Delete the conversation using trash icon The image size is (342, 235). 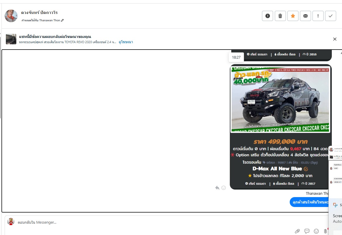click(x=280, y=16)
